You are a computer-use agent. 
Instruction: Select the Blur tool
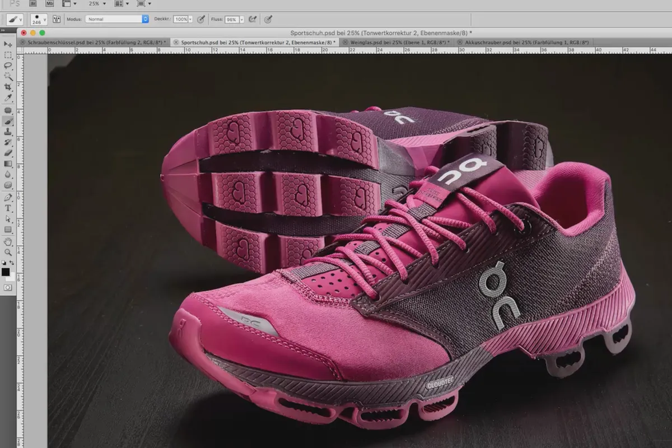coord(8,174)
